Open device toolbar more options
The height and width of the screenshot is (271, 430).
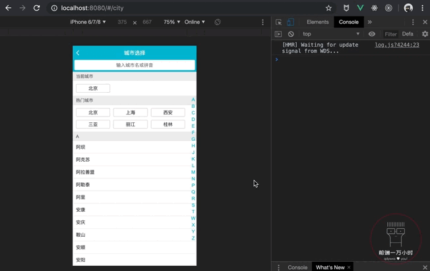[x=262, y=22]
